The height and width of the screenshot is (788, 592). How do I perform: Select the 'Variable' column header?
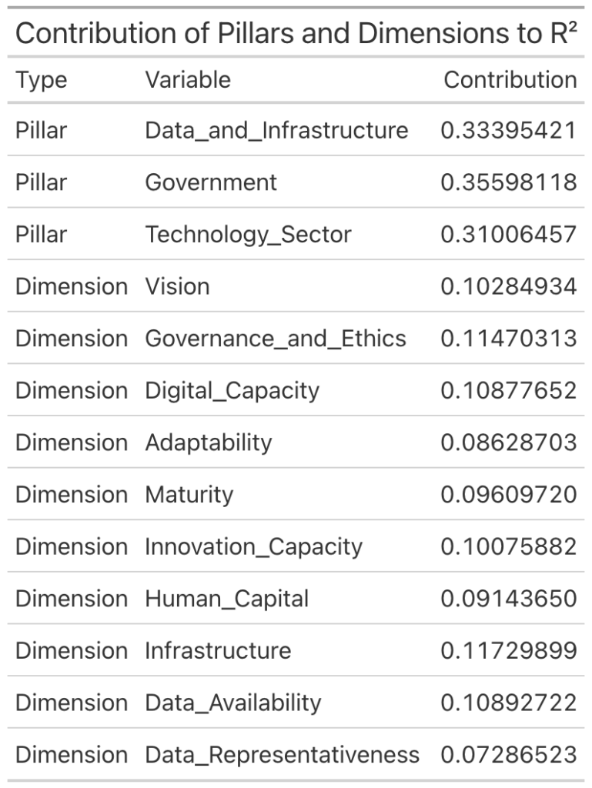188,80
